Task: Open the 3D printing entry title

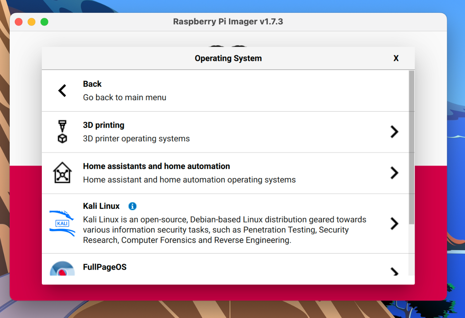Action: point(103,125)
